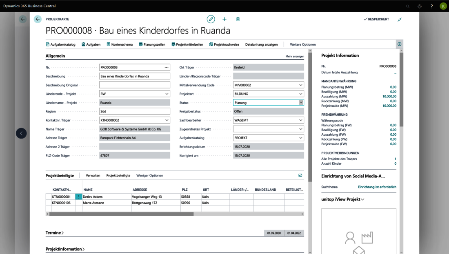Image resolution: width=449 pixels, height=254 pixels.
Task: Click the Termine date 01.04.2022
Action: pyautogui.click(x=294, y=233)
